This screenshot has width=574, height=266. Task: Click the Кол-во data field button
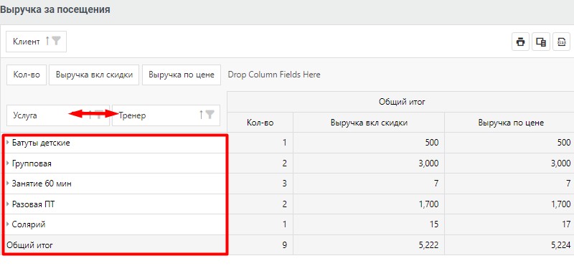coord(27,75)
